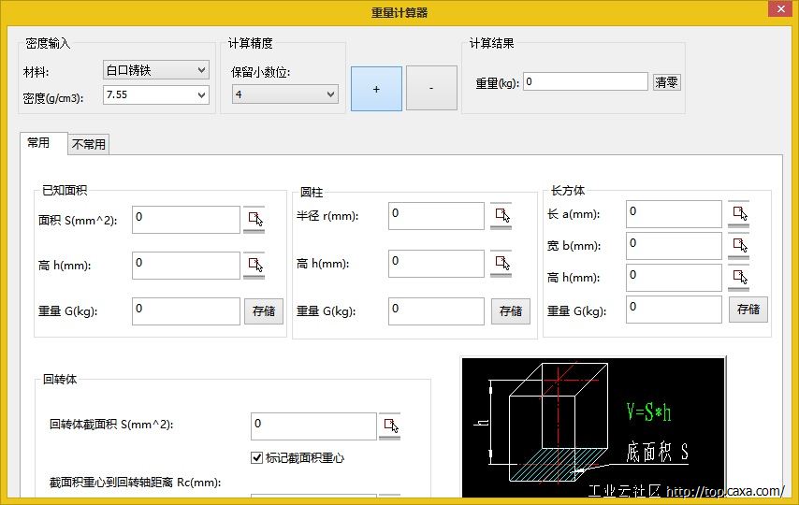The image size is (799, 505).
Task: Click pick icon beside 长 a field
Action: [738, 213]
